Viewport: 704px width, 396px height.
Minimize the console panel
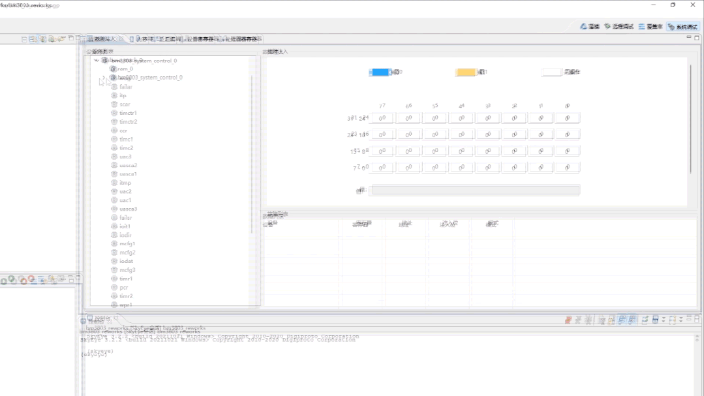tap(689, 318)
